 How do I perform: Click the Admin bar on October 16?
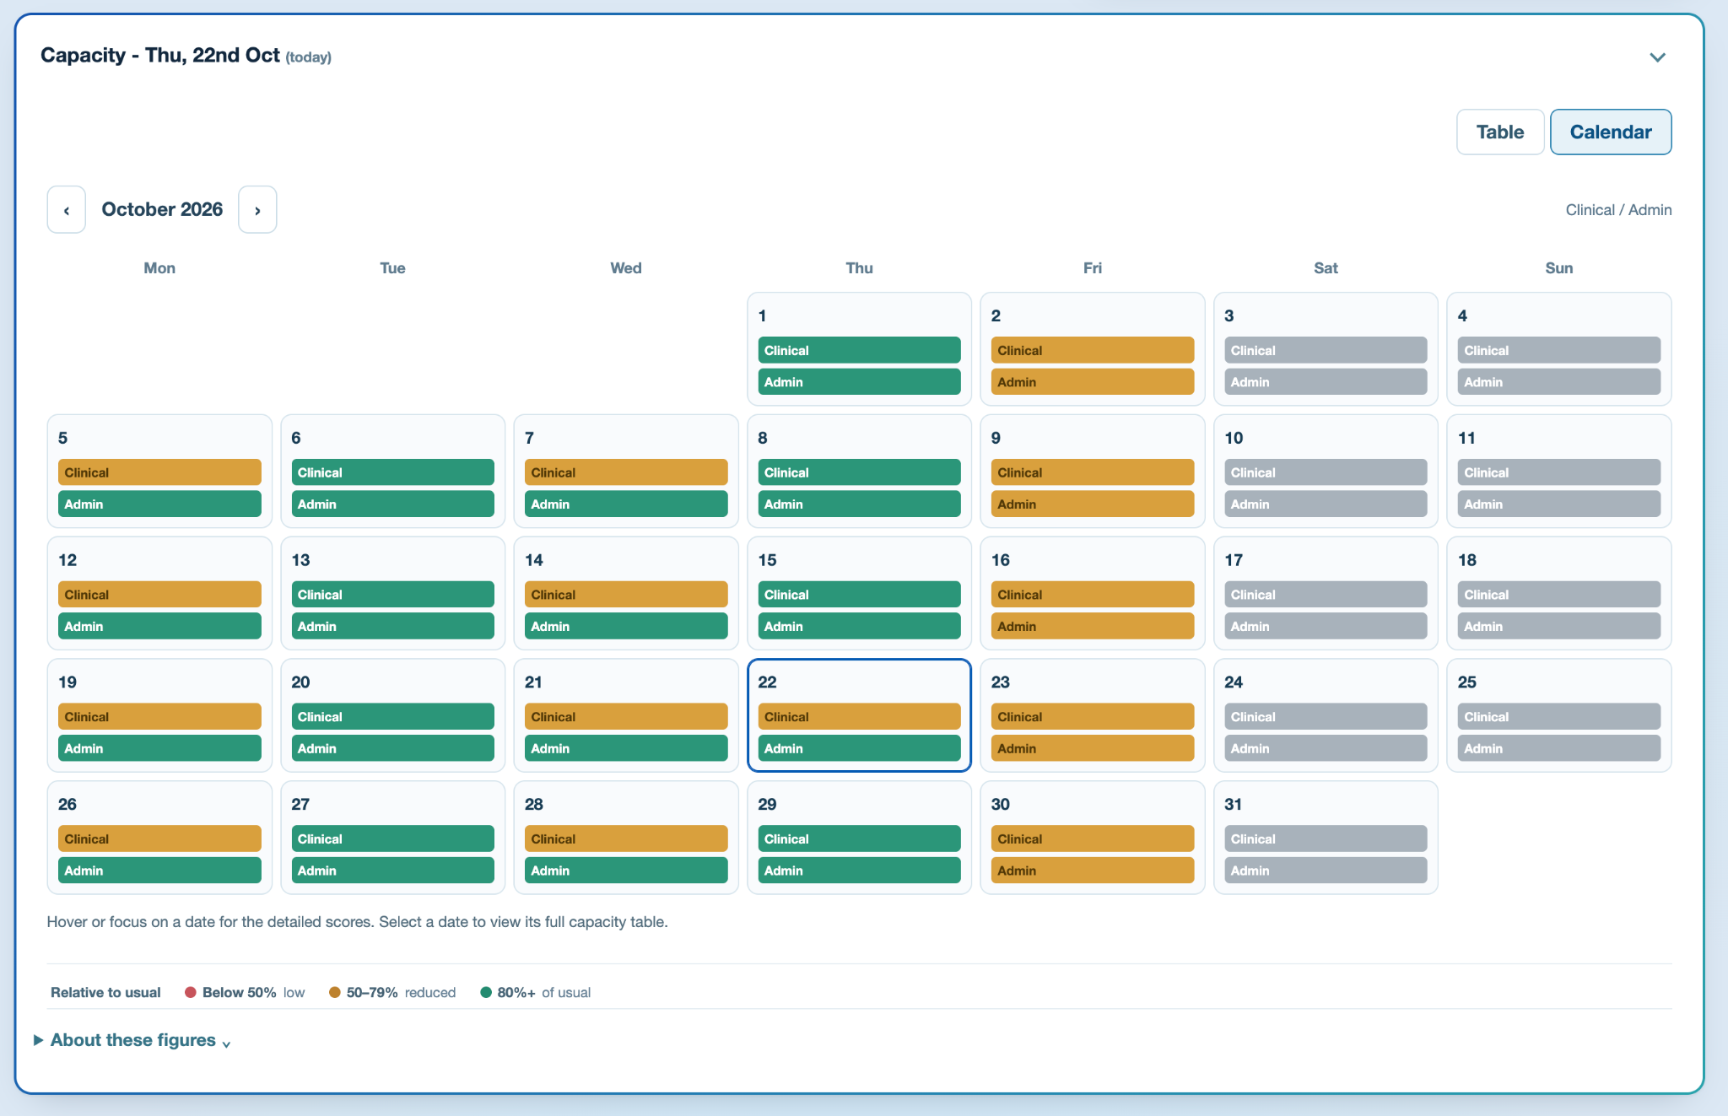[1093, 626]
